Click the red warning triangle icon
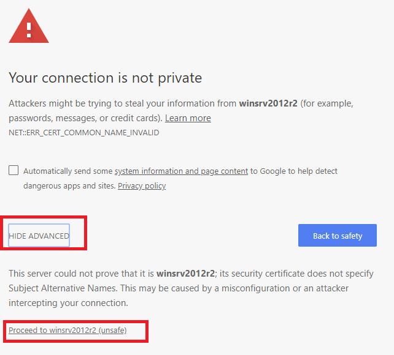Screen dimensions: 394x355 [x=29, y=27]
